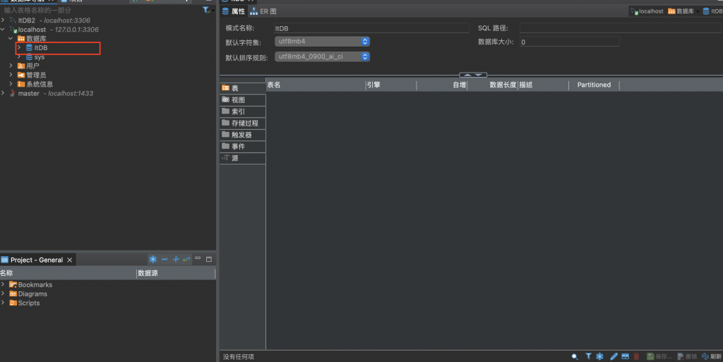Expand the Bookmarks folder
The width and height of the screenshot is (723, 362).
4,284
